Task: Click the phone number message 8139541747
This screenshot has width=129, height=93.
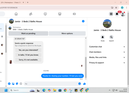Action: 20,39
